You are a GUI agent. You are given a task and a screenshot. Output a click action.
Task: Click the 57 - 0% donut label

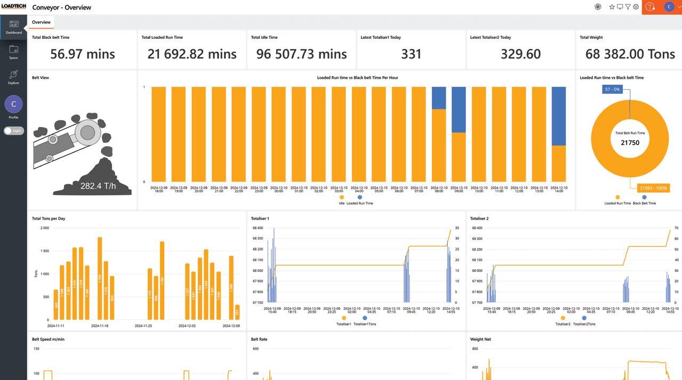tap(612, 89)
